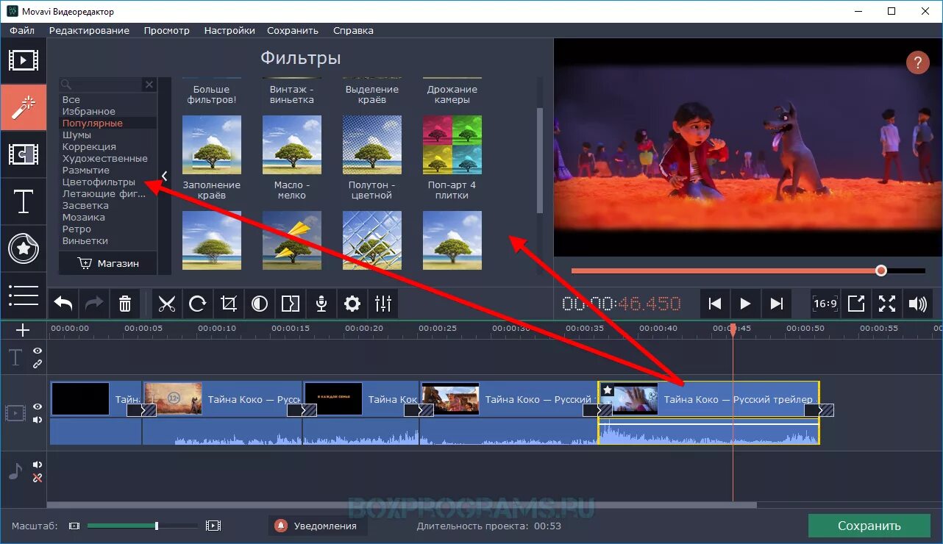Enter fullscreen preview mode

point(887,304)
